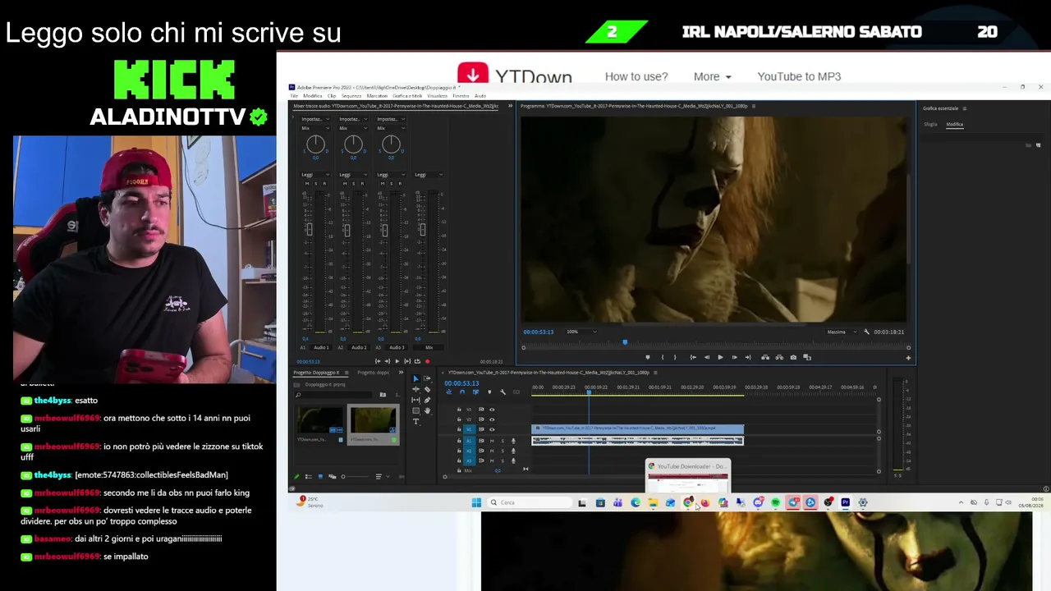
Task: Open Program monitor settings wrench
Action: (x=866, y=332)
